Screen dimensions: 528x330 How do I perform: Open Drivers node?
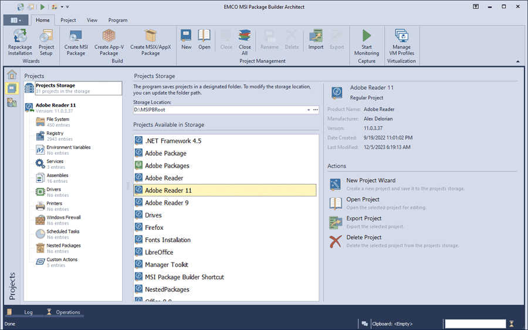[52, 192]
